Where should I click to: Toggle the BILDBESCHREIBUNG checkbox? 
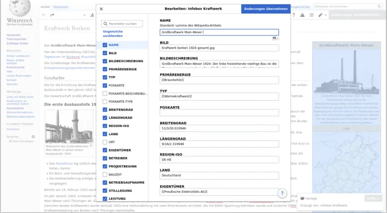click(x=105, y=61)
